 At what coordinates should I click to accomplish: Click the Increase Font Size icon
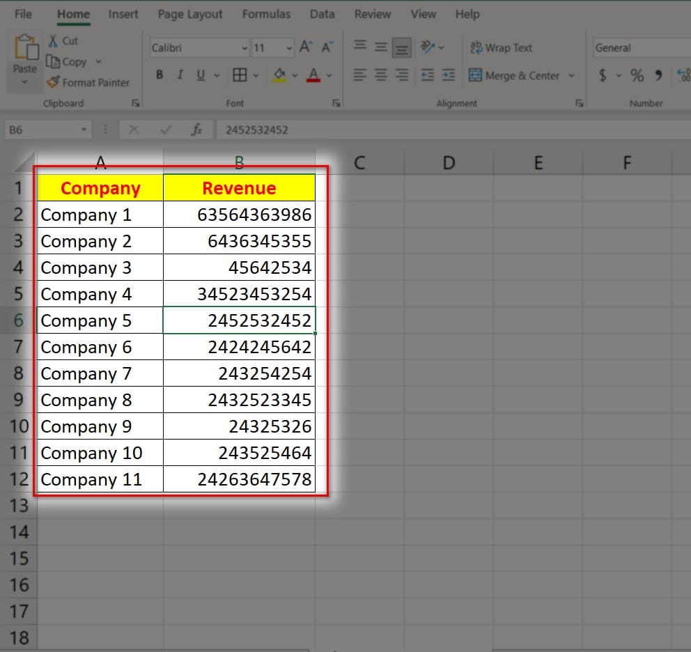pyautogui.click(x=305, y=47)
